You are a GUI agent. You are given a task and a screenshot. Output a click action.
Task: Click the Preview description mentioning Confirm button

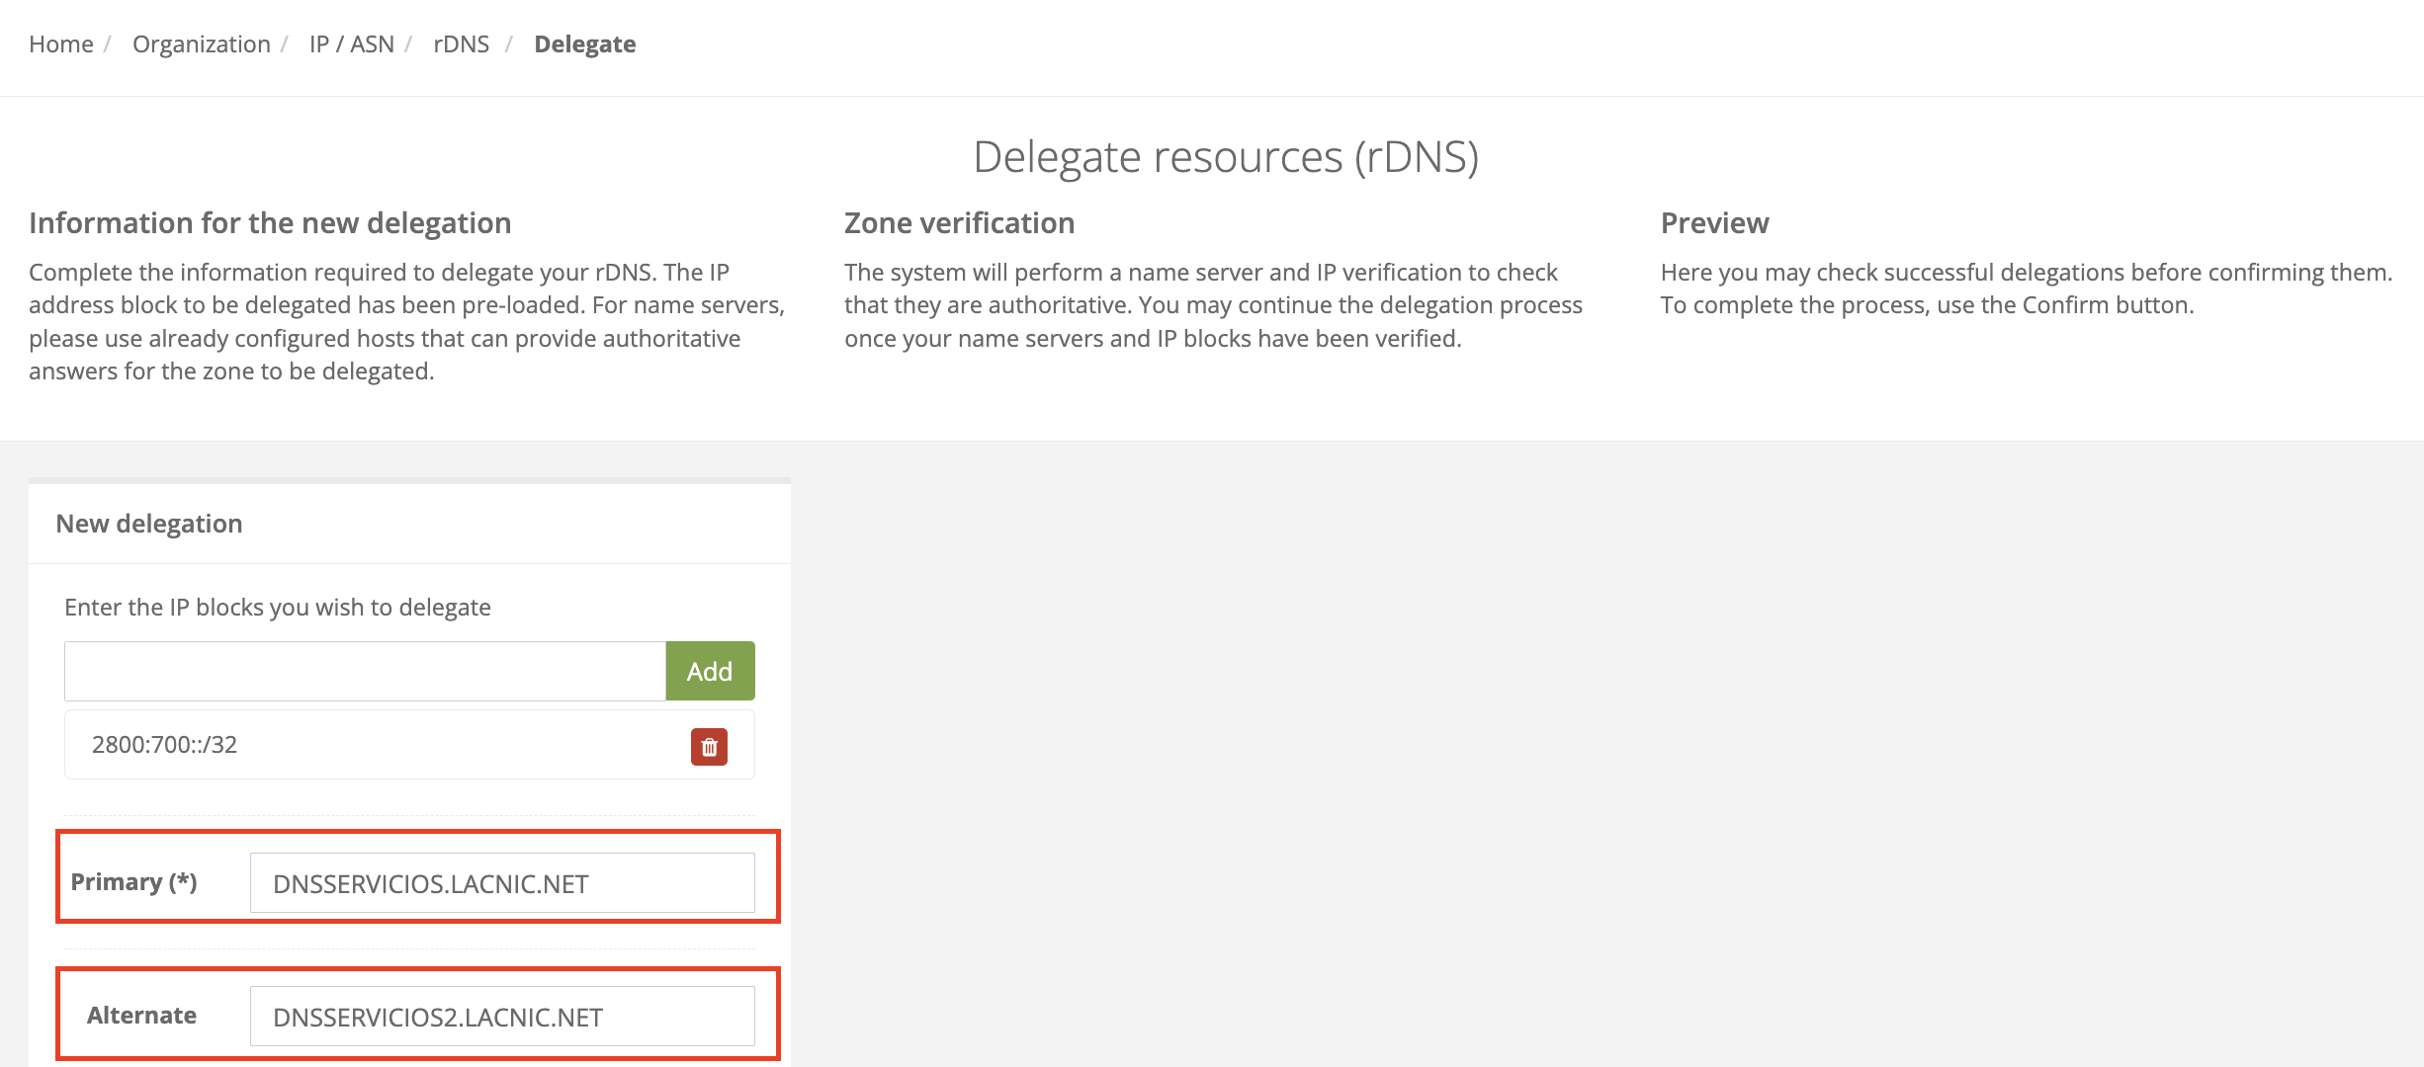[2026, 288]
